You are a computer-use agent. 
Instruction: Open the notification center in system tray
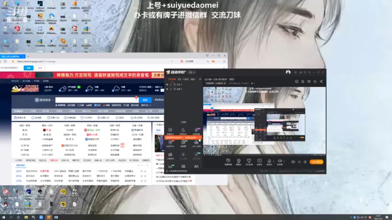pyautogui.click(x=387, y=218)
